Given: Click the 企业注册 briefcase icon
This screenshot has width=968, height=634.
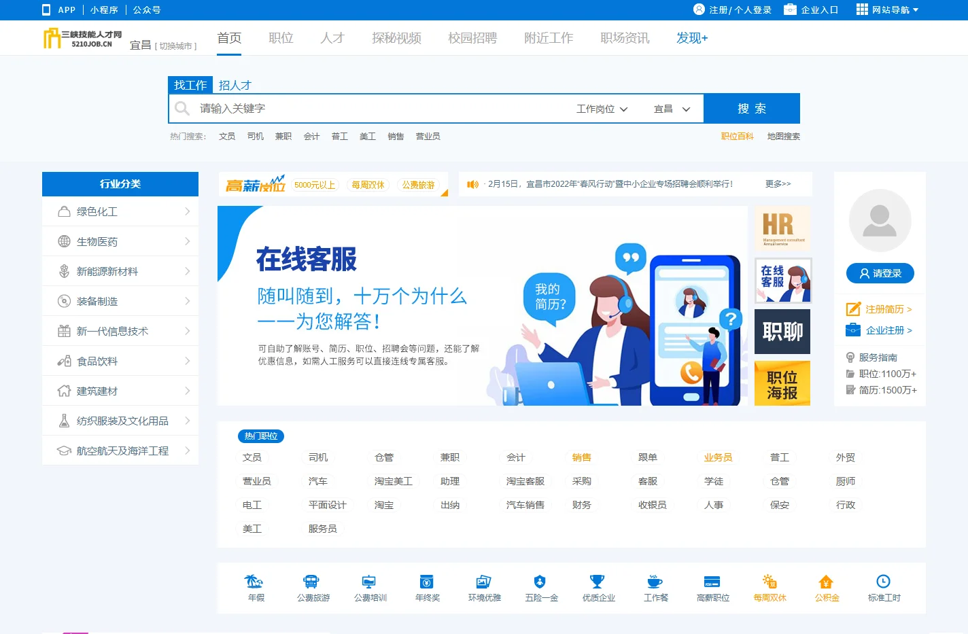Looking at the screenshot, I should 853,330.
